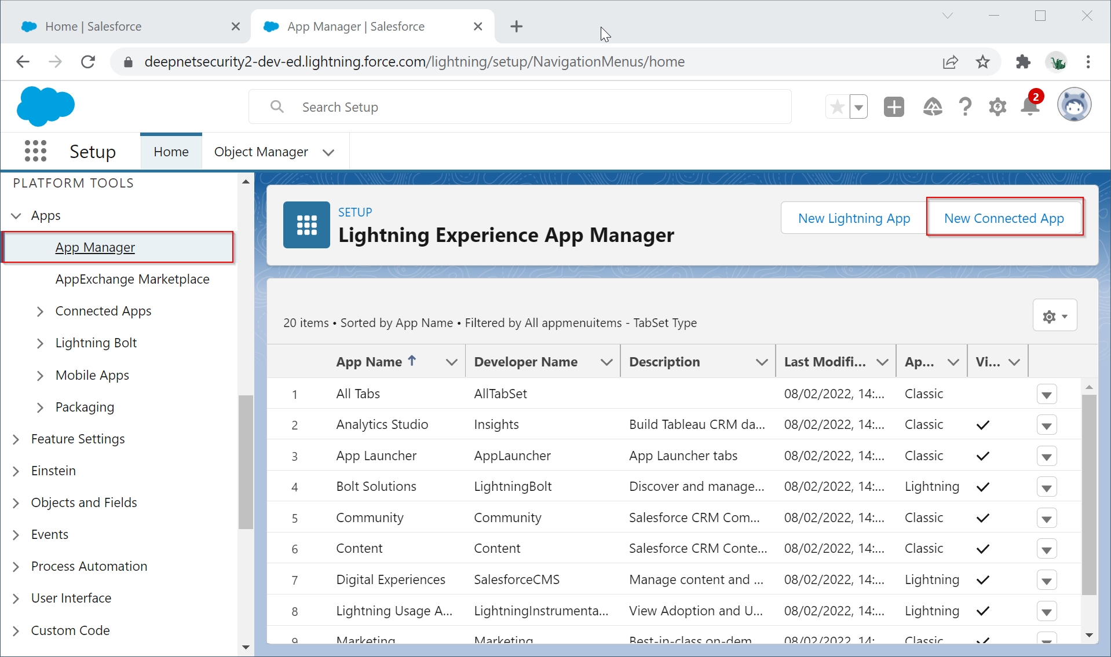Click the New Connected App button
1111x657 pixels.
(1003, 218)
